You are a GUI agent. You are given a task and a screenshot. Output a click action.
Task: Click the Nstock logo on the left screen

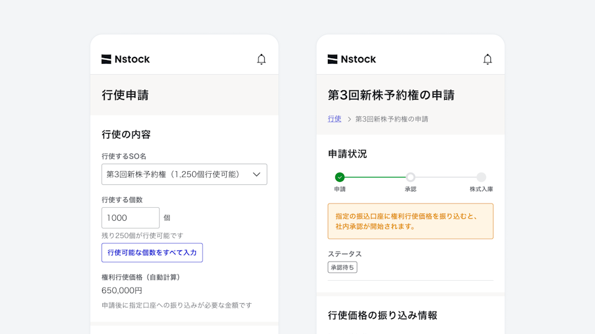tap(126, 59)
